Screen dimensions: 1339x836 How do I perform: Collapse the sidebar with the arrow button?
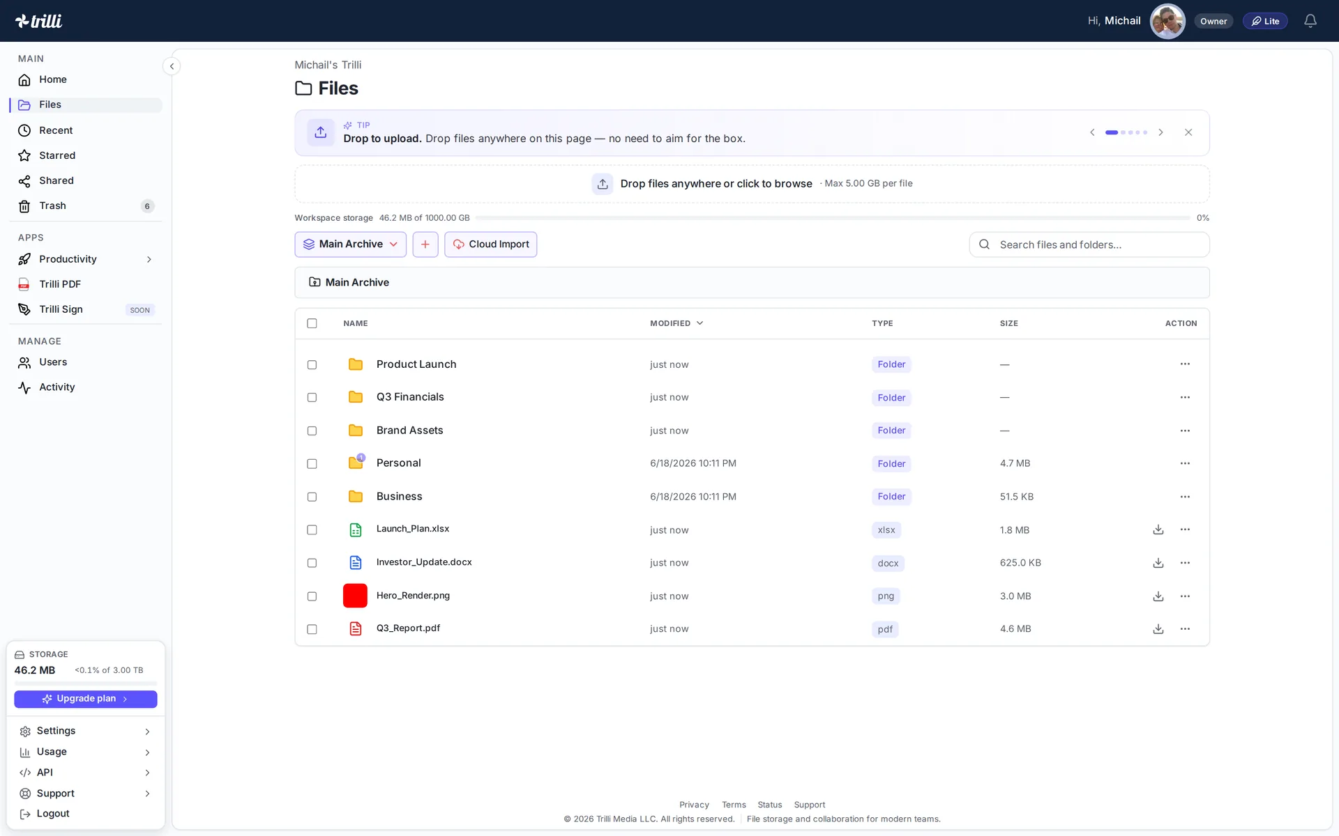pyautogui.click(x=172, y=66)
